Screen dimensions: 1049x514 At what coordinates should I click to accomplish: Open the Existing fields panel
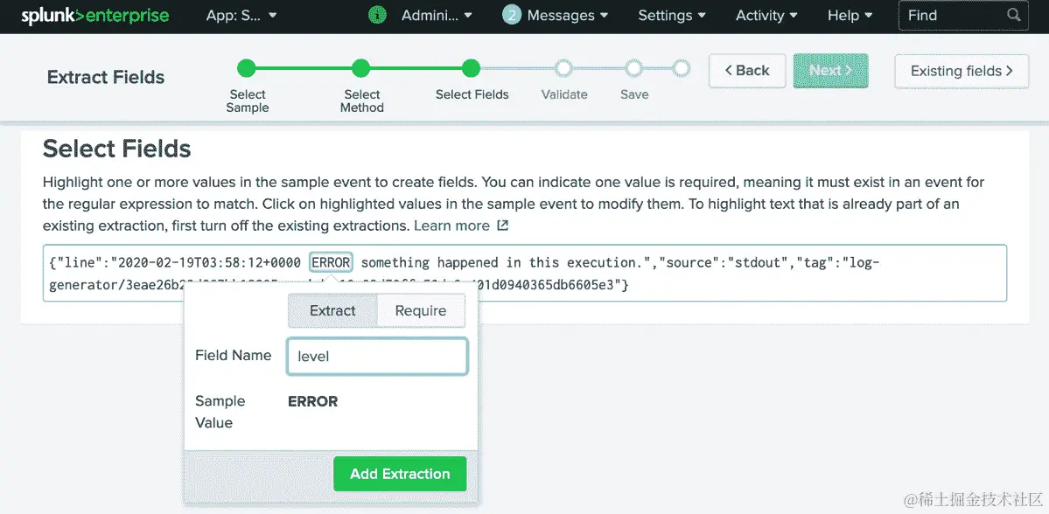coord(961,71)
